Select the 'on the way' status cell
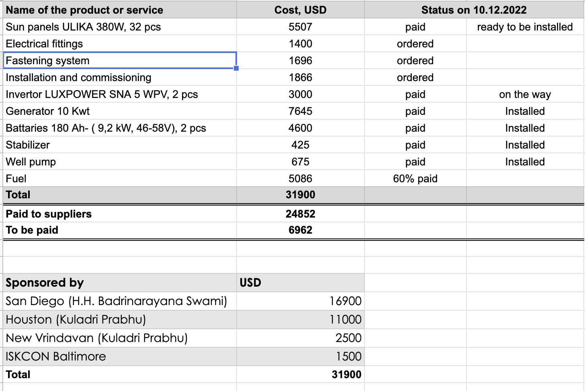Screen dimensions: 585x391 [525, 94]
